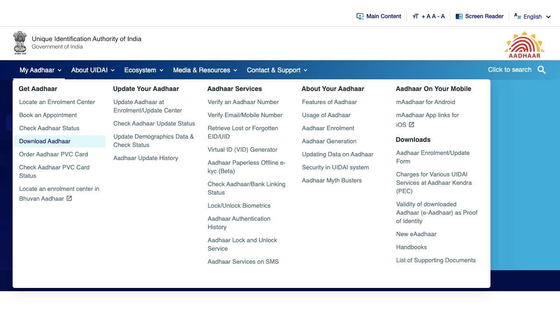
Task: Click the Government of India emblem
Action: click(20, 43)
